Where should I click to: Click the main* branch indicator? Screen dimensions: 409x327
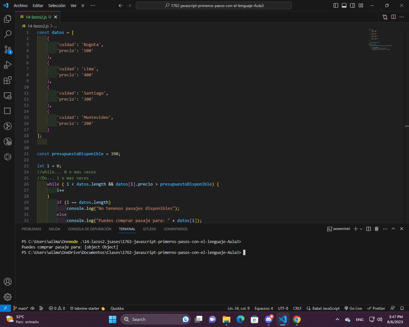(21, 308)
